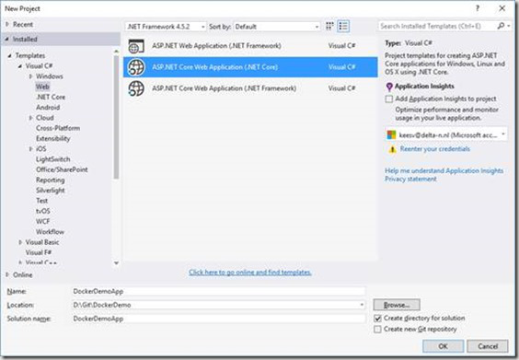Select ASP.NET Core Web Application (.NET Framework)
The height and width of the screenshot is (360, 519).
[x=250, y=88]
